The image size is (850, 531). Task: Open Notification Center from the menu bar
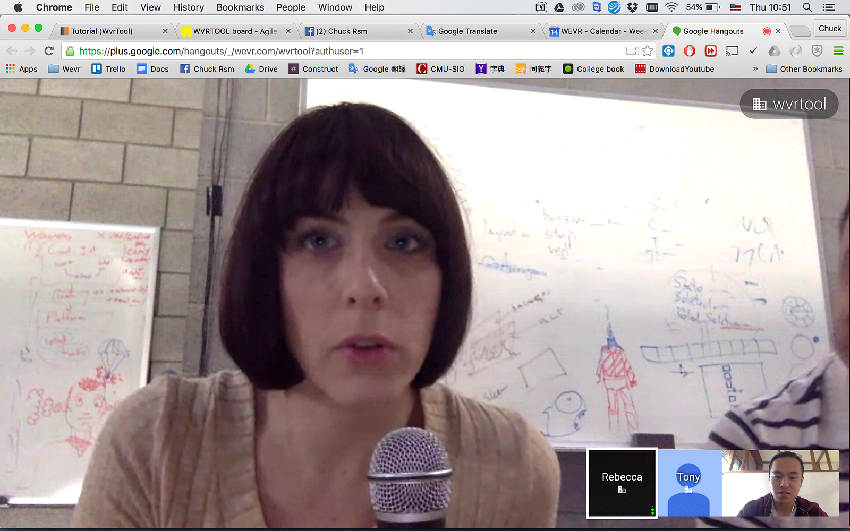(828, 7)
